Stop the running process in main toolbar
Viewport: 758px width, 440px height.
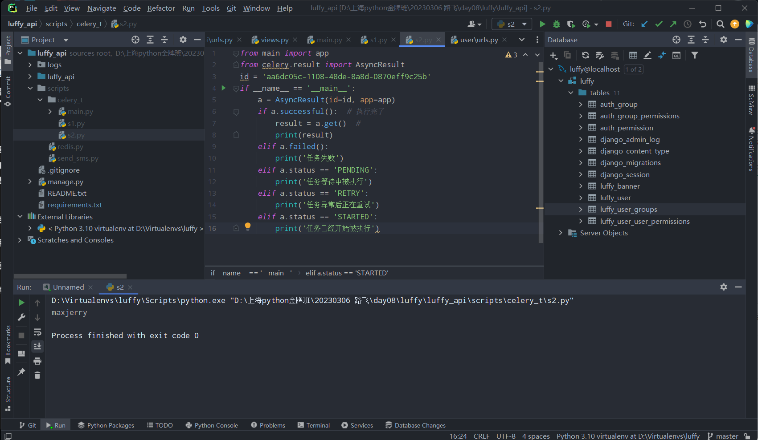point(609,24)
